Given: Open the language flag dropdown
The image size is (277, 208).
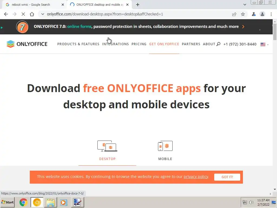Looking at the screenshot, I should [264, 44].
